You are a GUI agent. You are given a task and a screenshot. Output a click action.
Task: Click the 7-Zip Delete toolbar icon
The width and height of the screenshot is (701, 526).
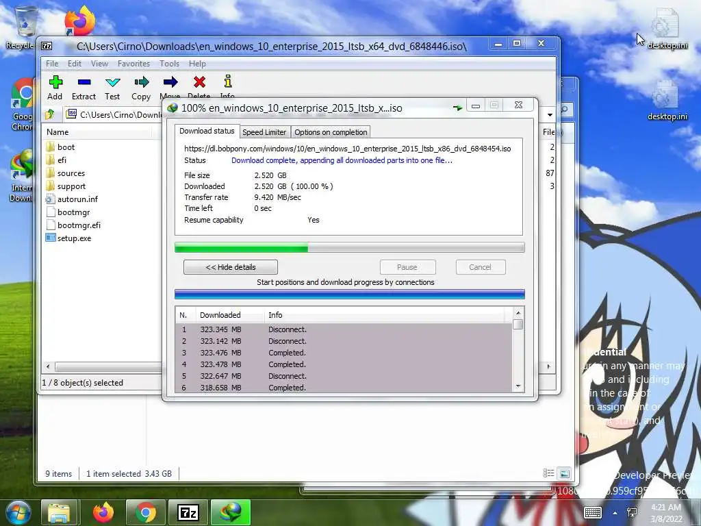click(x=199, y=82)
